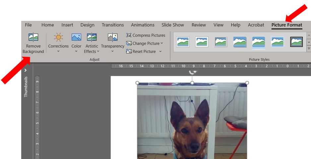The height and width of the screenshot is (159, 311).
Task: Open the File tab
Action: point(28,25)
